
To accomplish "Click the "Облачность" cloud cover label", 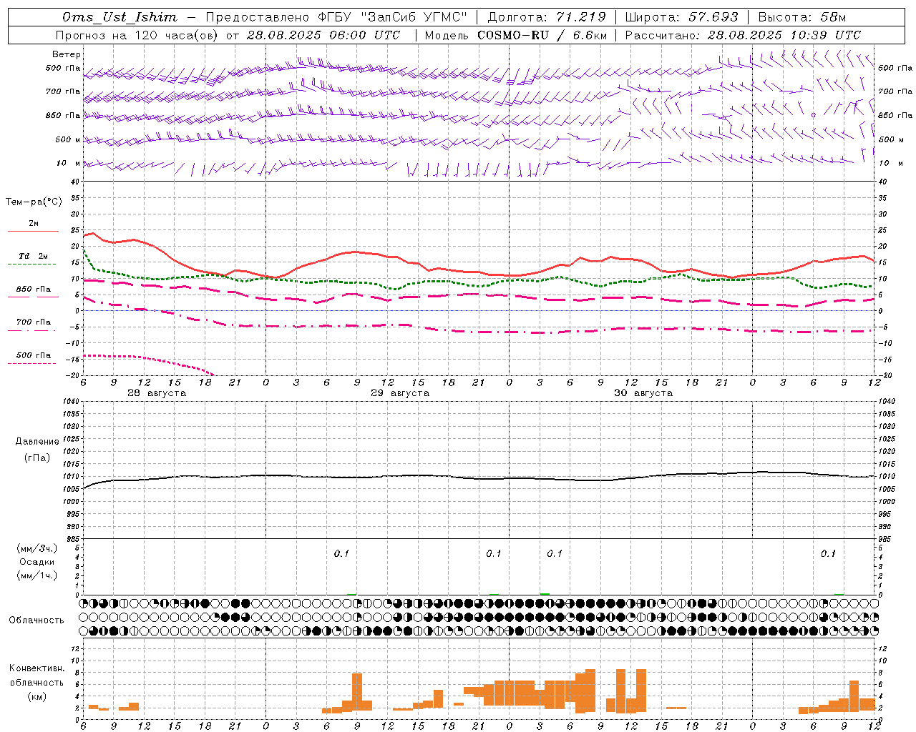I will [36, 620].
